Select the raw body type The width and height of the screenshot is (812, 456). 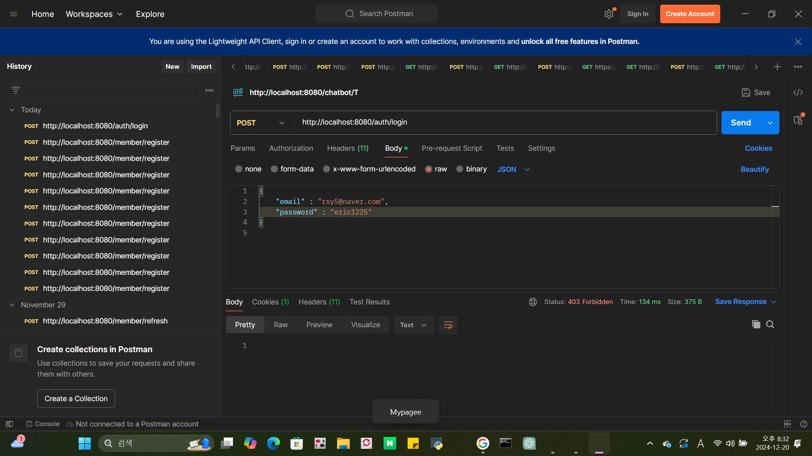[428, 169]
